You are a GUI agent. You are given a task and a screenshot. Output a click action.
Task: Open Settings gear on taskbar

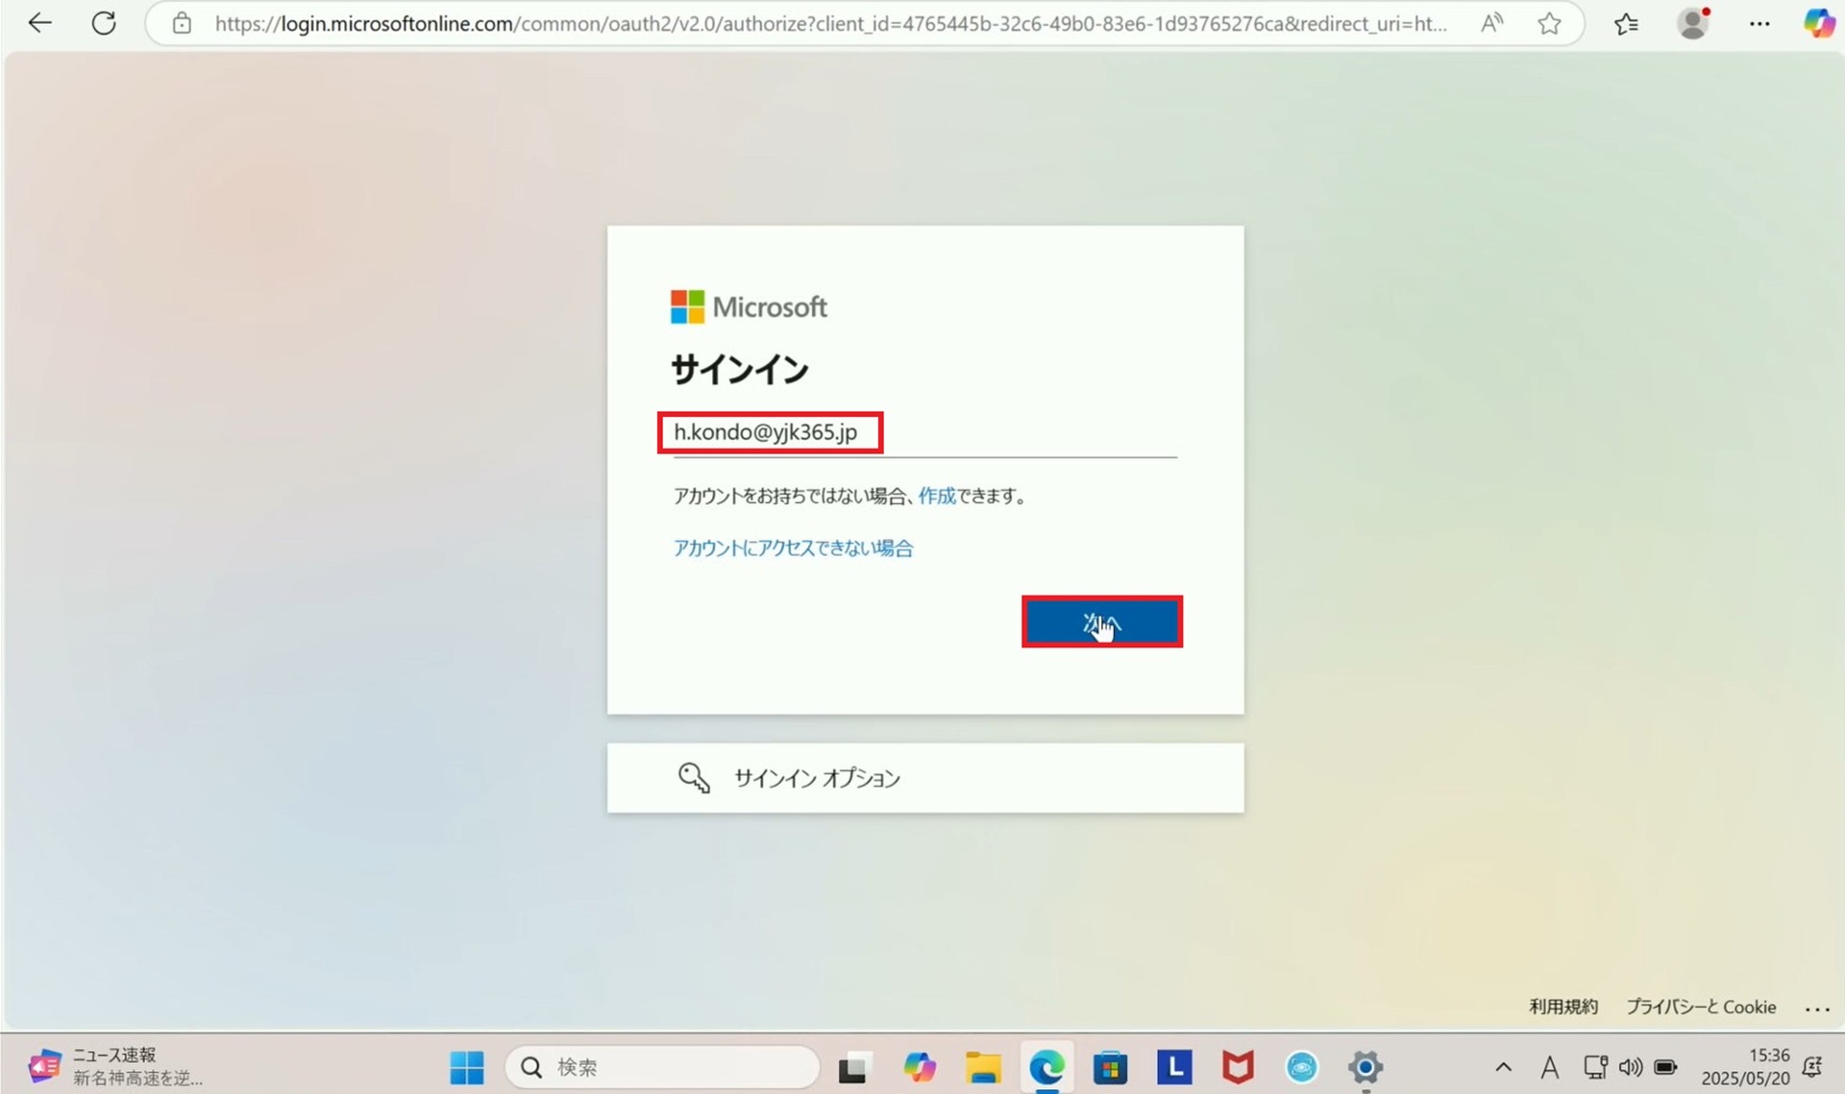pos(1365,1067)
